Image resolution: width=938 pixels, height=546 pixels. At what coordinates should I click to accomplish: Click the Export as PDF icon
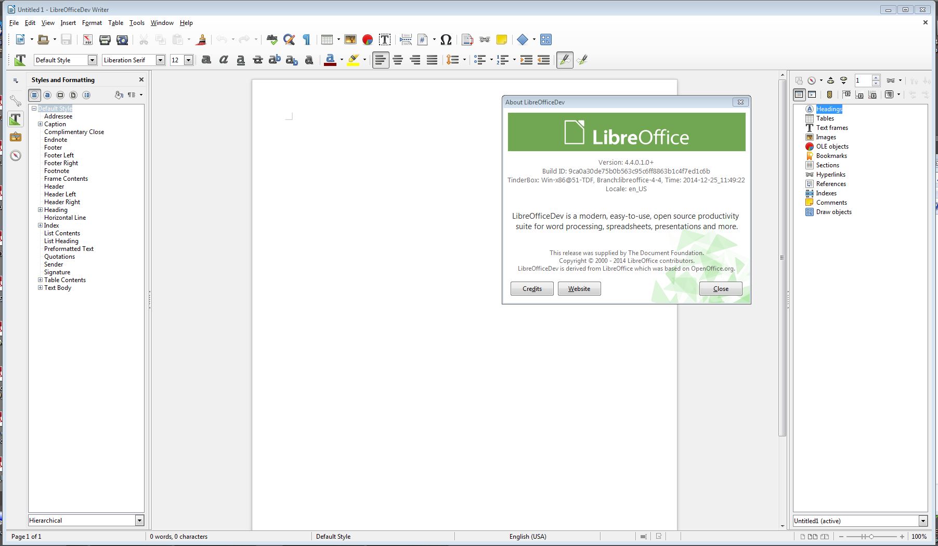pos(88,39)
